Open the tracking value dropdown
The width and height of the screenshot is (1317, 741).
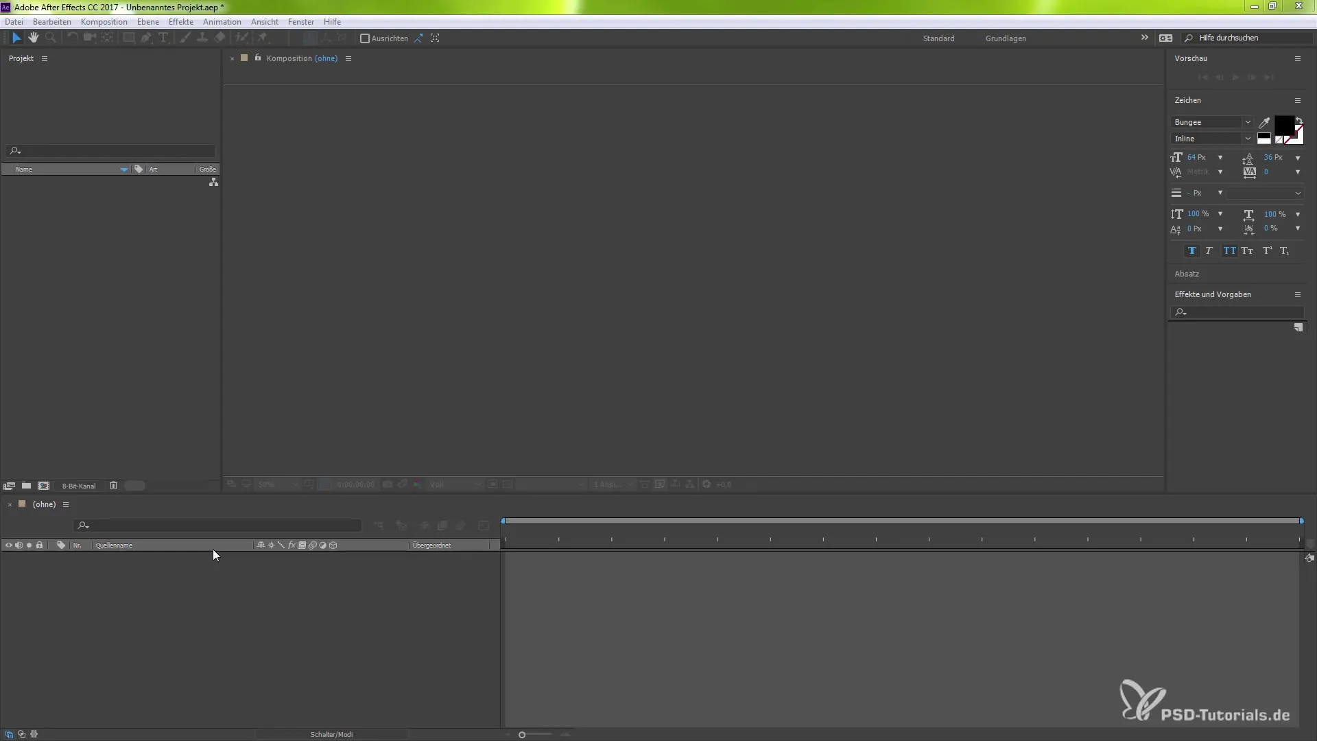point(1298,172)
